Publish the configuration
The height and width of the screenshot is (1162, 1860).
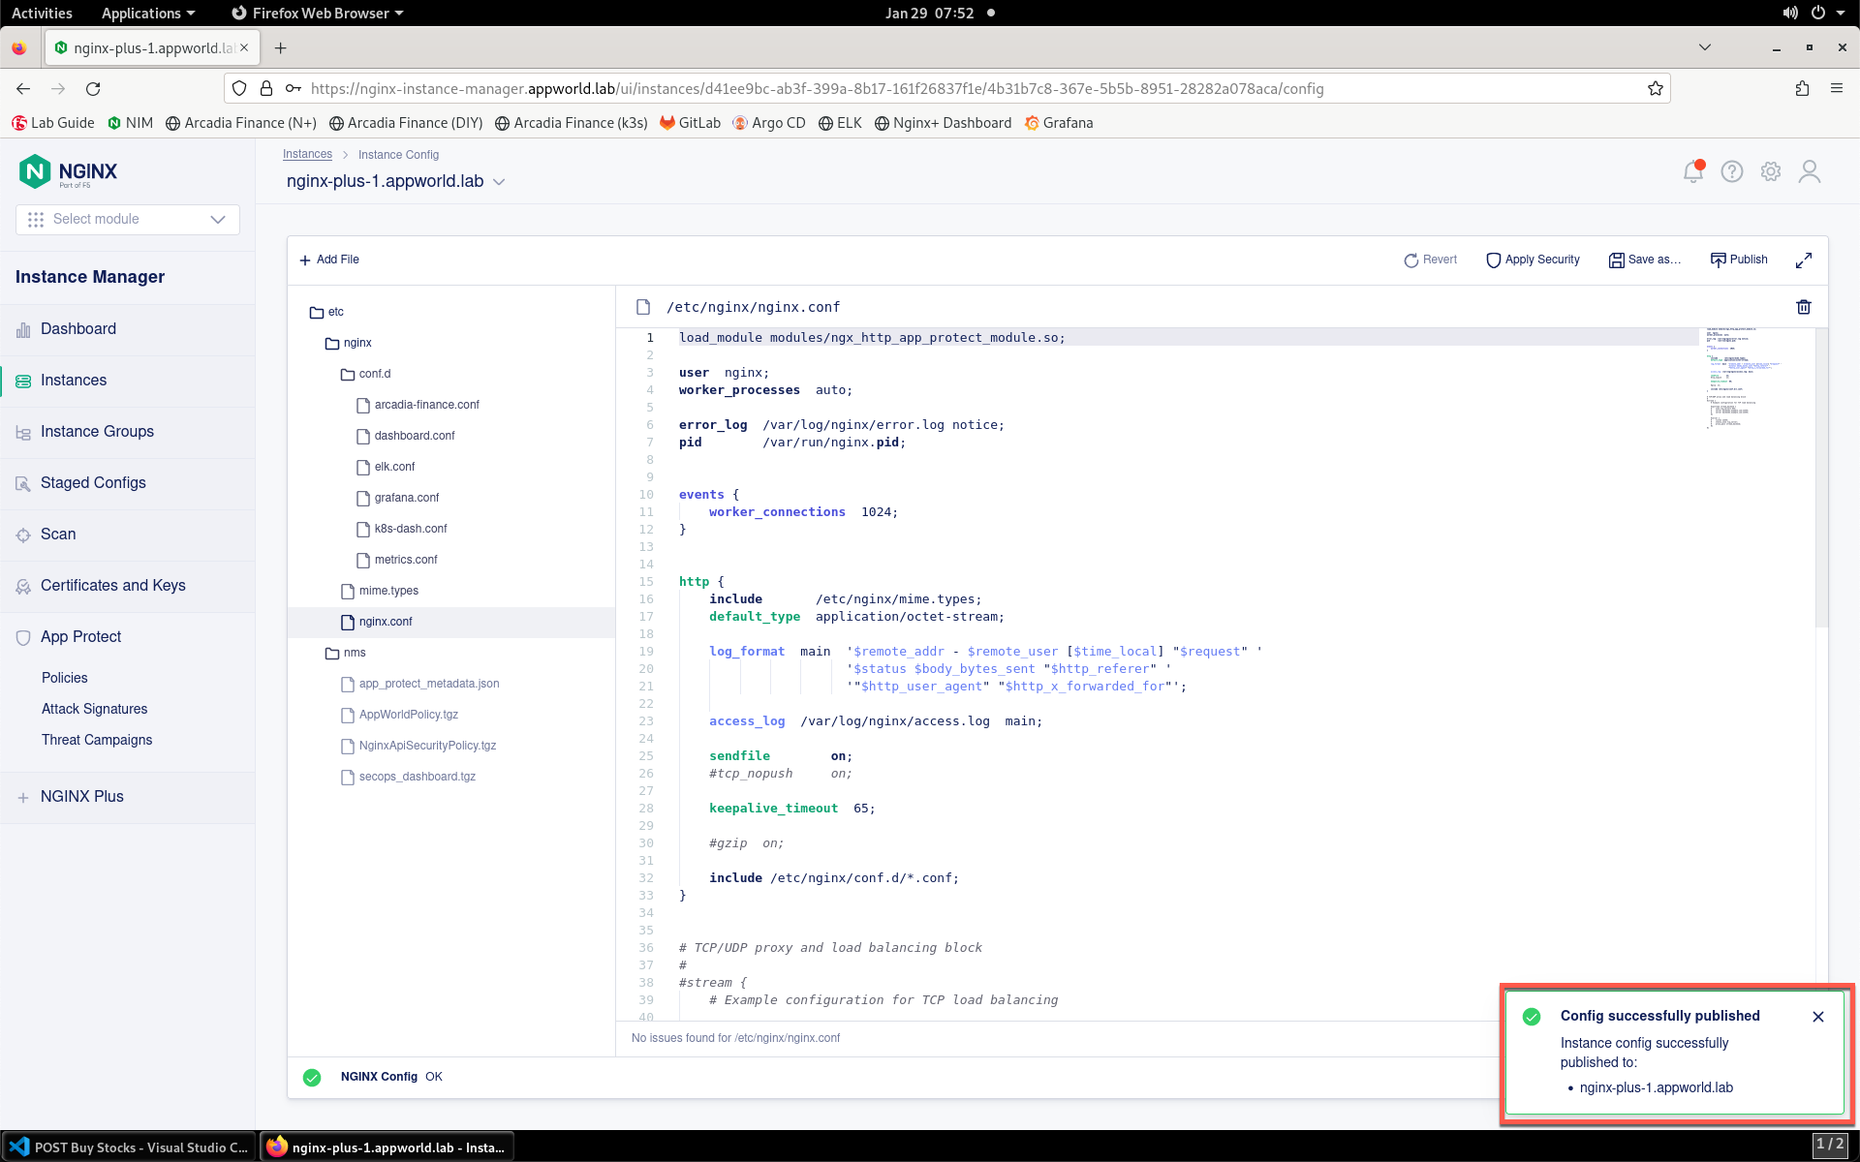tap(1739, 260)
